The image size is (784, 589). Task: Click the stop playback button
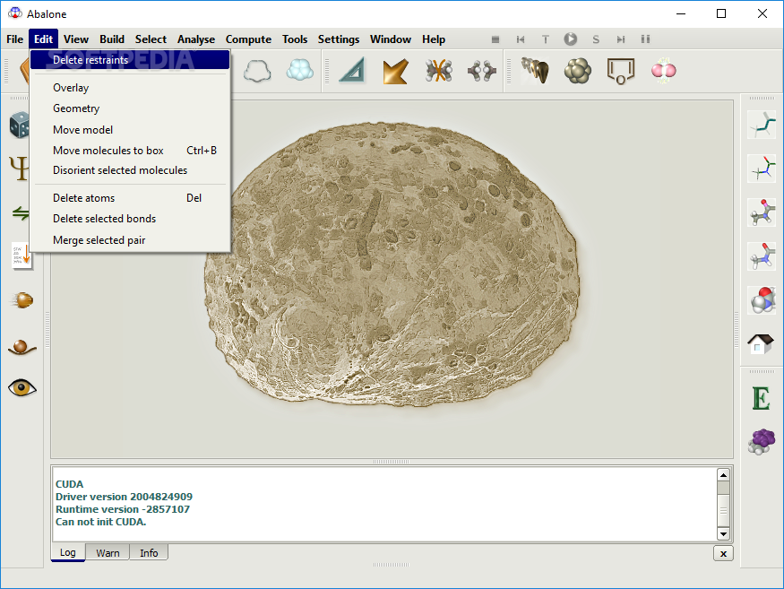click(495, 39)
